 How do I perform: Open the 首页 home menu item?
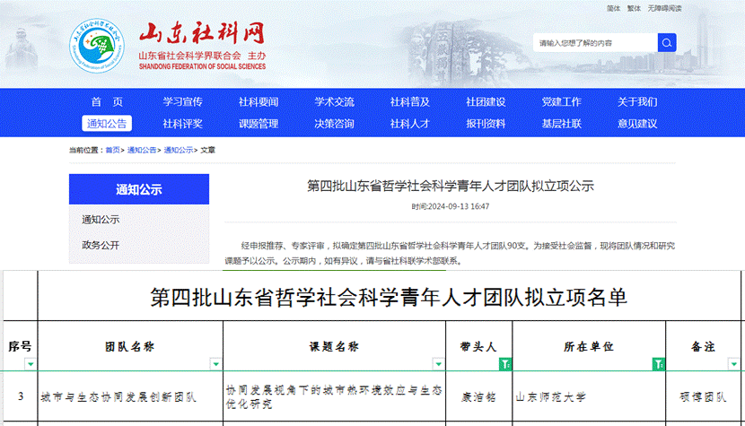click(107, 101)
